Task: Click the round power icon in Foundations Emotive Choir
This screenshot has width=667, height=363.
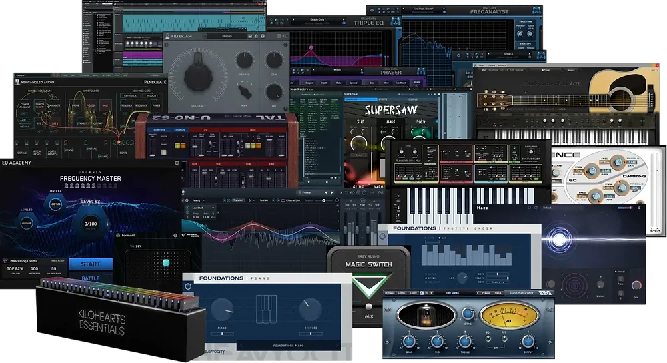Action: (x=382, y=236)
